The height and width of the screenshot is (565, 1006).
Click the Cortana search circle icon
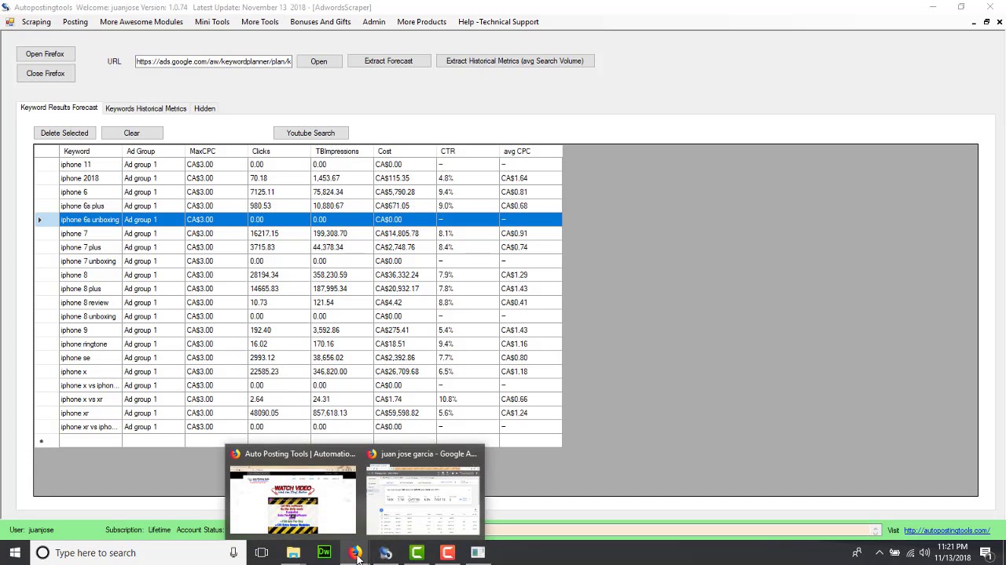click(42, 552)
